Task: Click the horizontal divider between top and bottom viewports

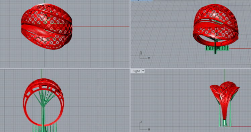Action: point(125,68)
